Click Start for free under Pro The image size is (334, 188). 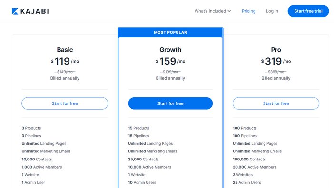pyautogui.click(x=276, y=103)
